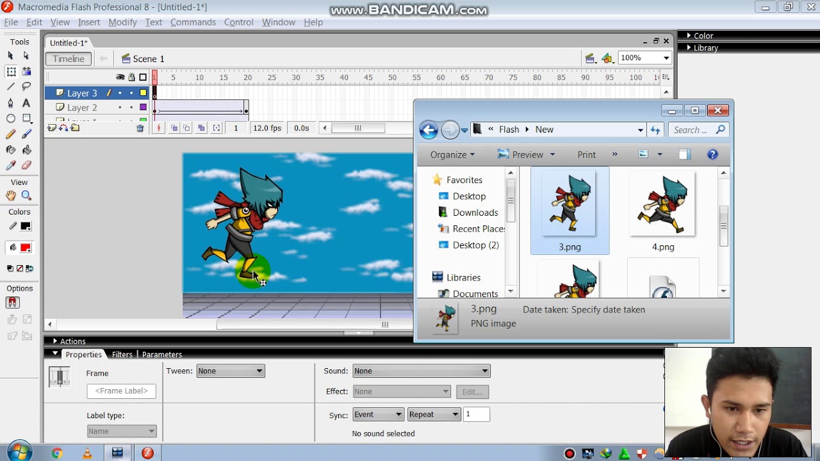Click the No Color icon
Viewport: 820px width, 461px height.
pos(19,268)
